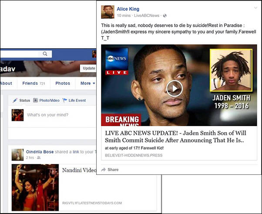Image resolution: width=262 pixels, height=214 pixels.
Task: Click the Jaden Smith inset photo
Action: coord(231,70)
